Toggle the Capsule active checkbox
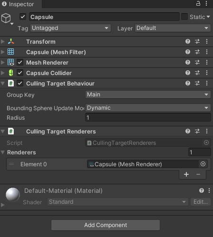This screenshot has width=213, height=237. (x=23, y=17)
